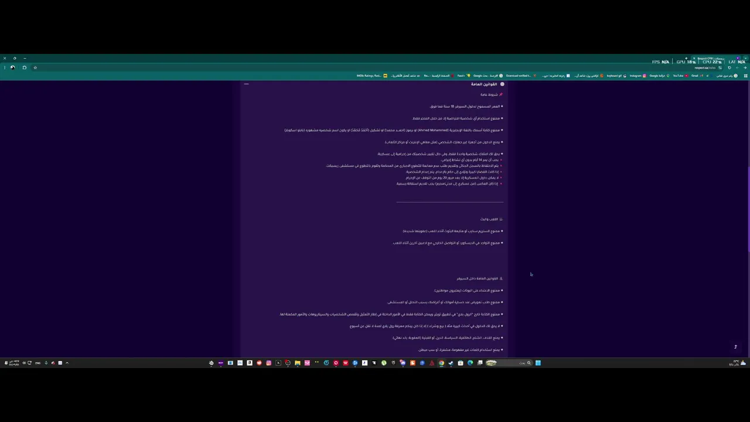Bookmark this page with the star icon
The width and height of the screenshot is (750, 422).
pos(35,67)
